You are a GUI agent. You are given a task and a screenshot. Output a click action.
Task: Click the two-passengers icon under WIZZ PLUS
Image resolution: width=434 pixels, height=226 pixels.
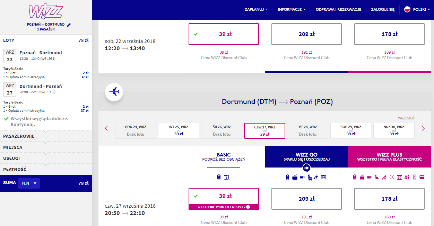[407, 177]
